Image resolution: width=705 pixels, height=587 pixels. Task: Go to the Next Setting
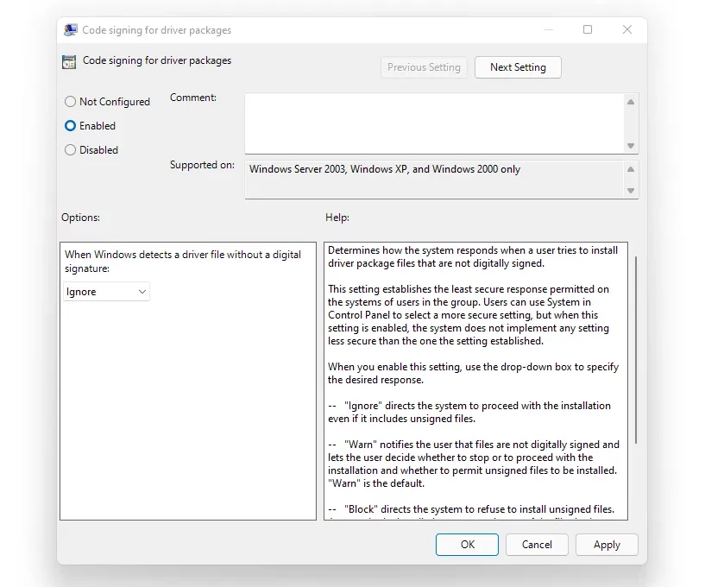point(518,67)
